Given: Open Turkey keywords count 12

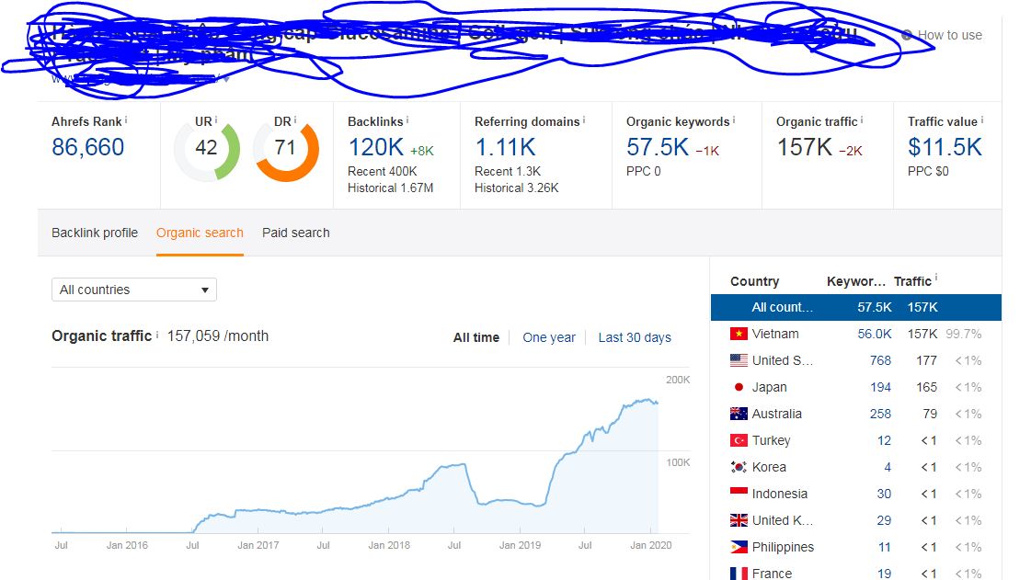Looking at the screenshot, I should 885,441.
